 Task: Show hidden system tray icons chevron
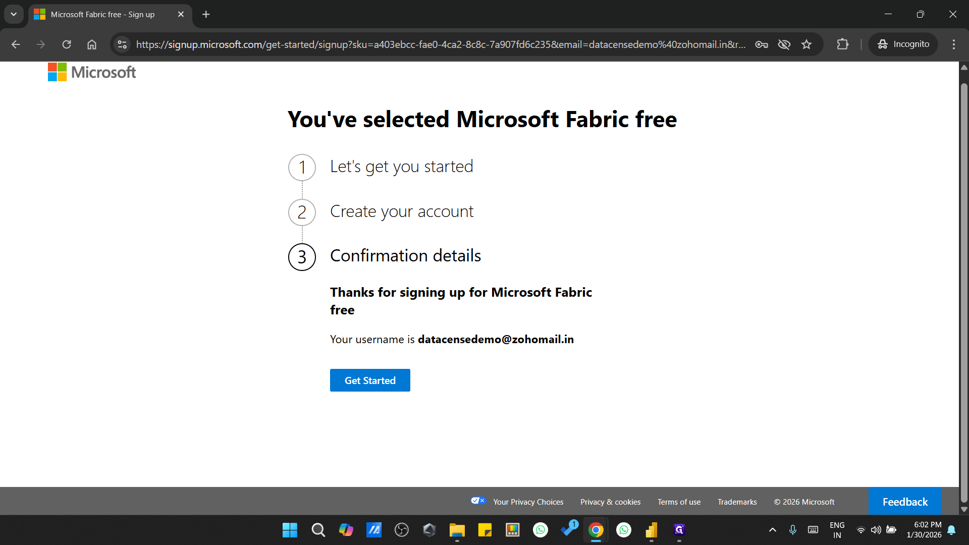pos(772,530)
